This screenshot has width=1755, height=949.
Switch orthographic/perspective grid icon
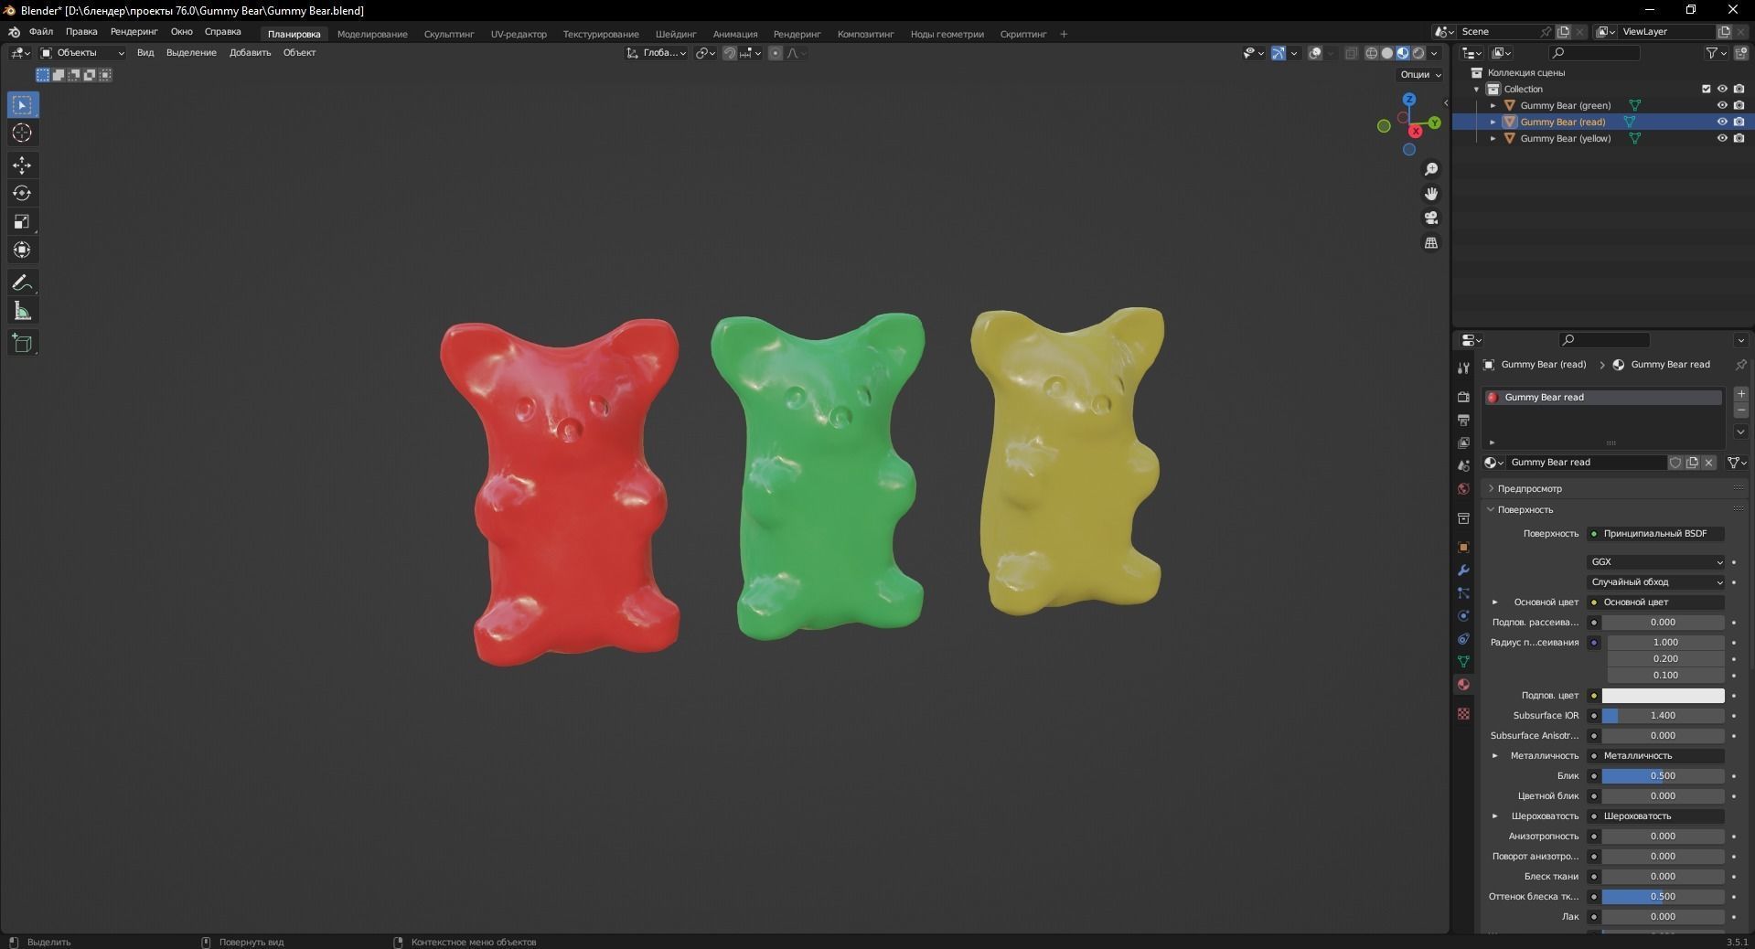pyautogui.click(x=1431, y=242)
